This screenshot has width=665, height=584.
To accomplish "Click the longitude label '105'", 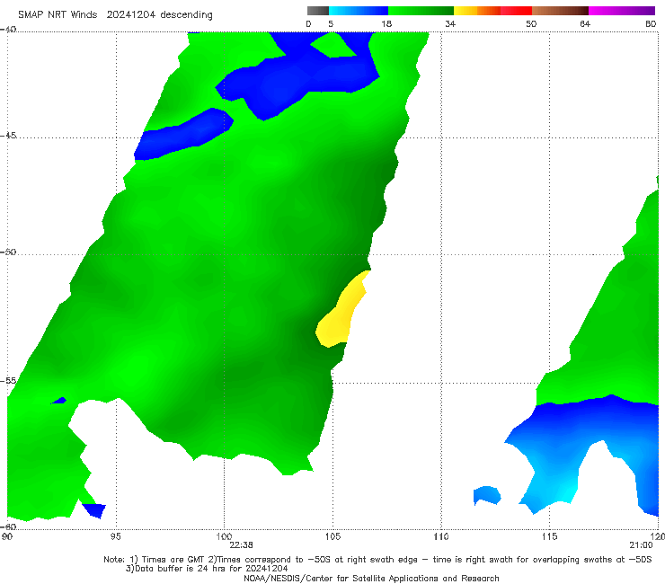I will (332, 537).
